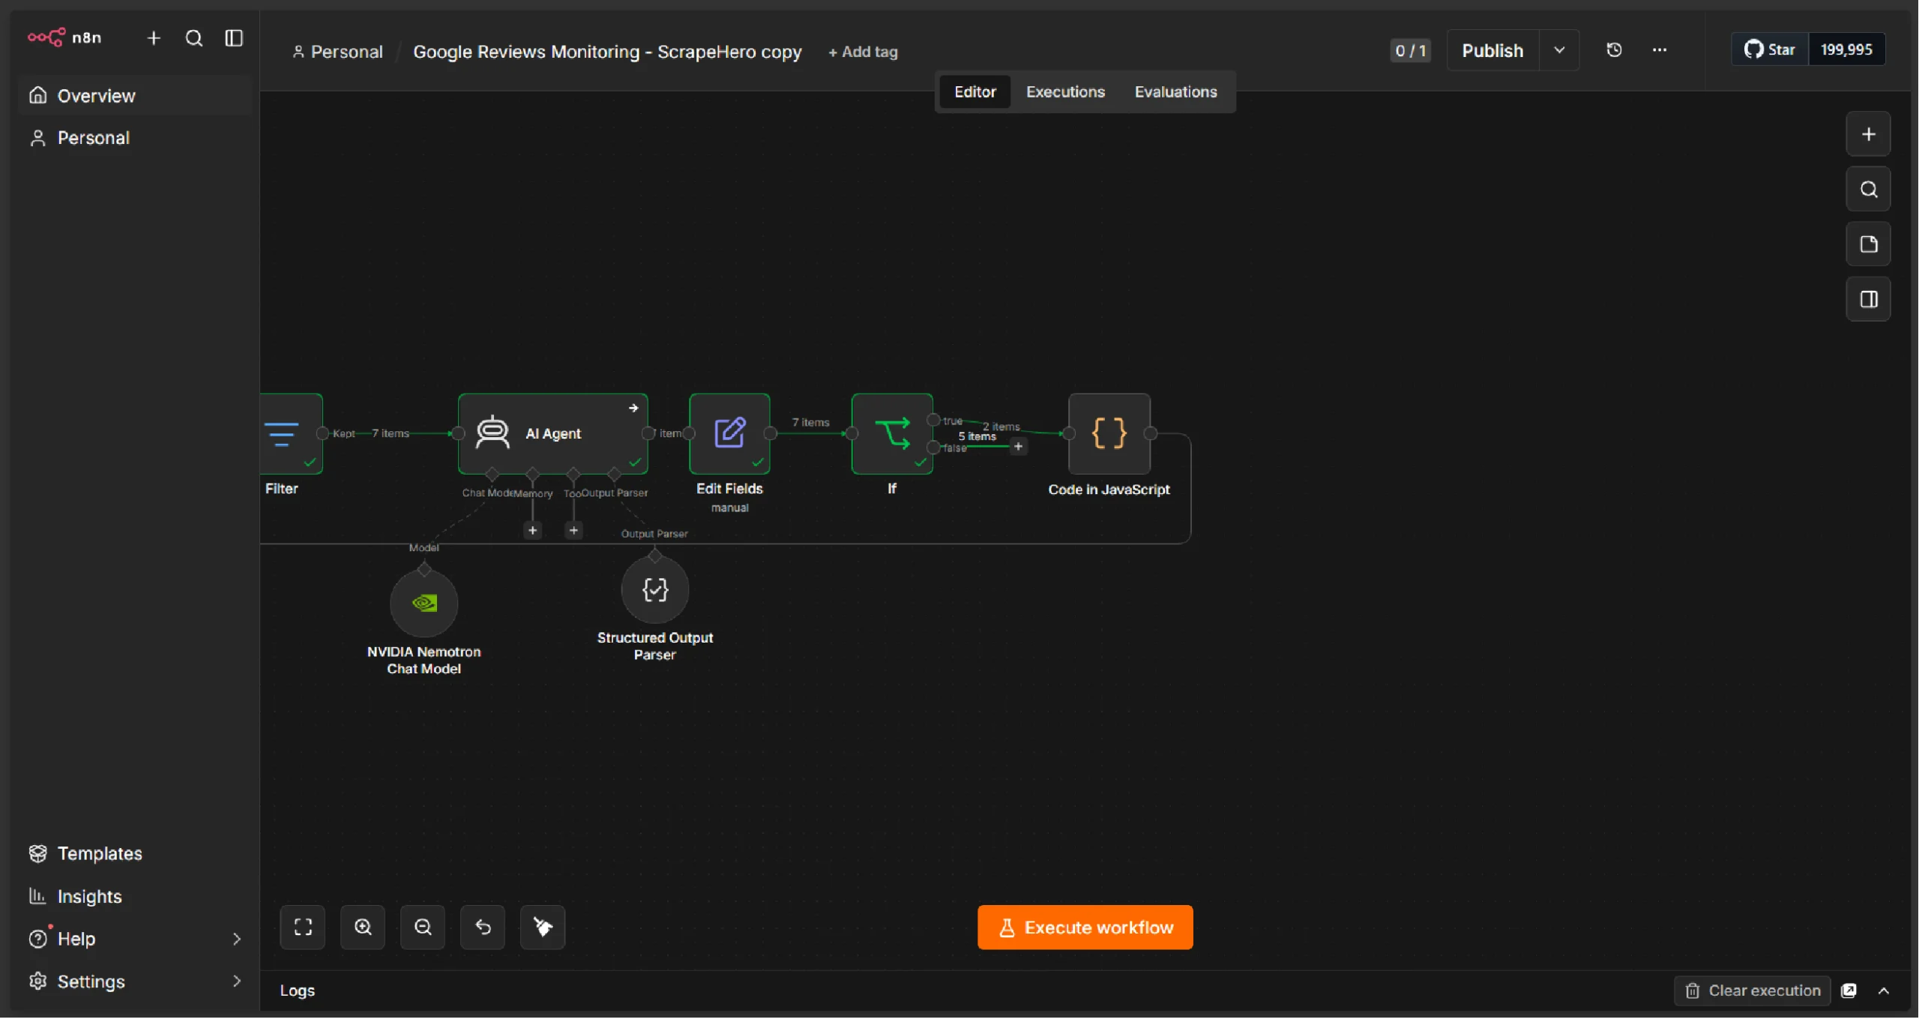Open the Personal section in the sidebar
The height and width of the screenshot is (1022, 1919).
135,138
